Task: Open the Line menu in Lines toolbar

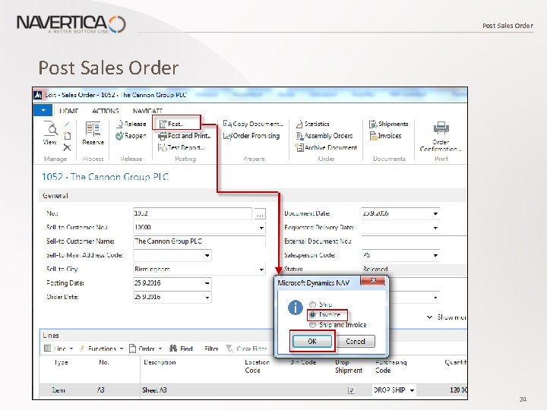Action: [58, 348]
